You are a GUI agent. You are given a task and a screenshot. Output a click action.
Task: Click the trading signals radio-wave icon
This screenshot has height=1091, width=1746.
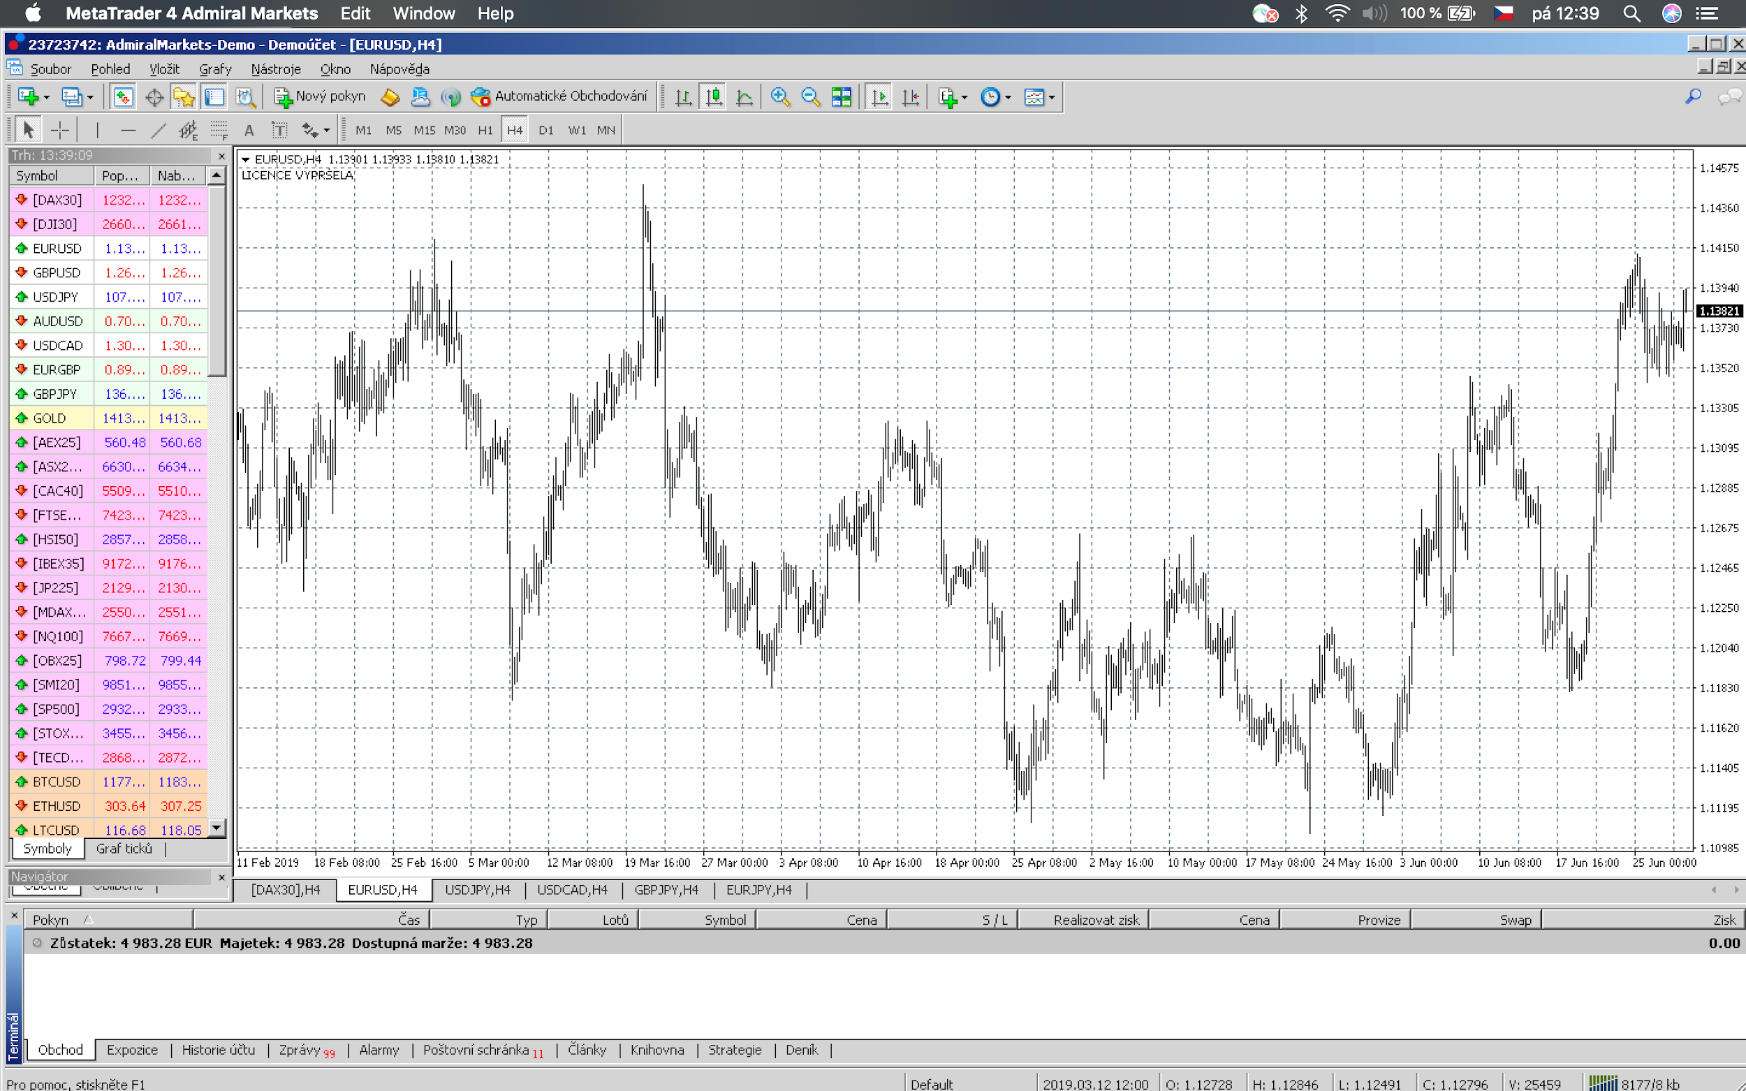451,96
